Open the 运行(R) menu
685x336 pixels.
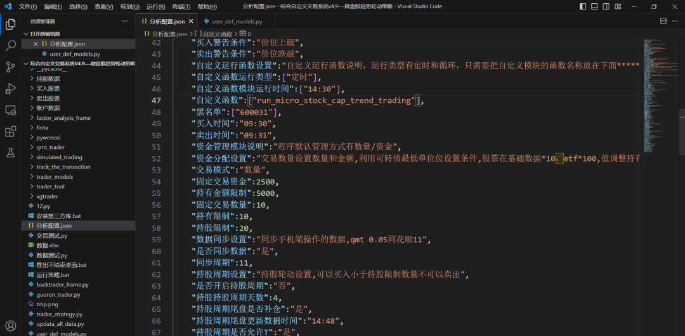pyautogui.click(x=155, y=6)
